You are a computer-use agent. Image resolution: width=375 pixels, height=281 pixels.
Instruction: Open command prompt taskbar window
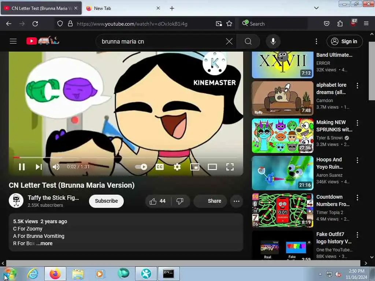tap(168, 274)
